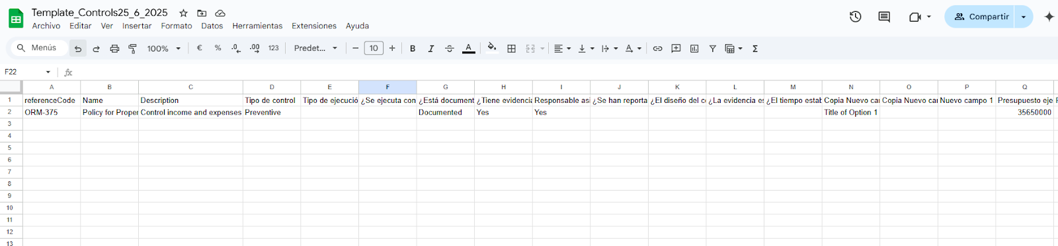
Task: Click the Undo arrow icon
Action: 78,48
